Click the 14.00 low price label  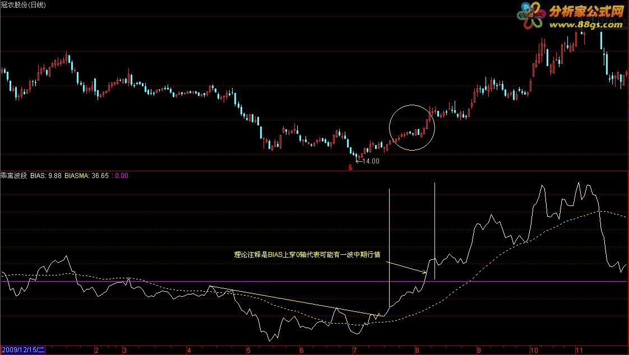tap(370, 161)
